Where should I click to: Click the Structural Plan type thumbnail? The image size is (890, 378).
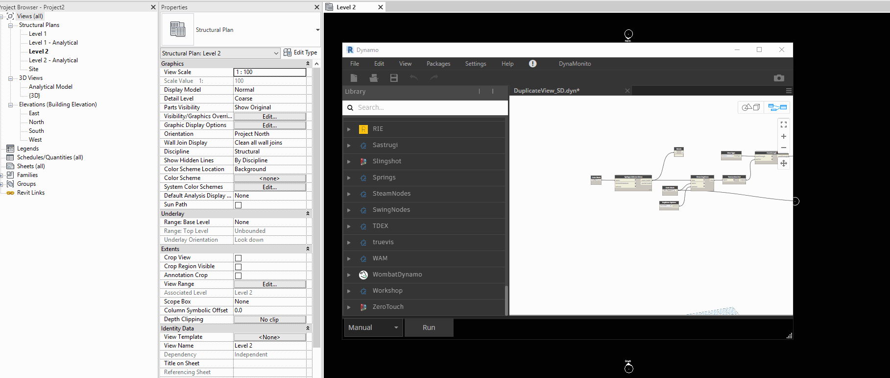(x=177, y=29)
